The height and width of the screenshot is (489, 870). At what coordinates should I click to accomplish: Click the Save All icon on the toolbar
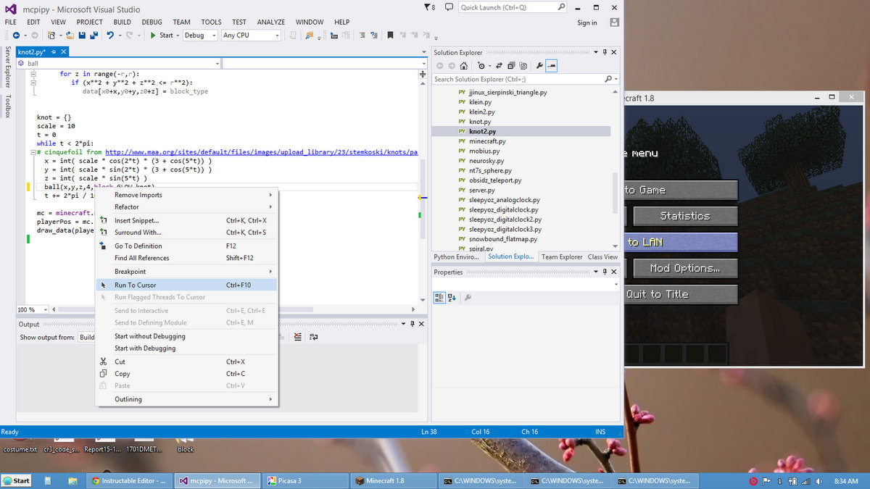coord(93,34)
